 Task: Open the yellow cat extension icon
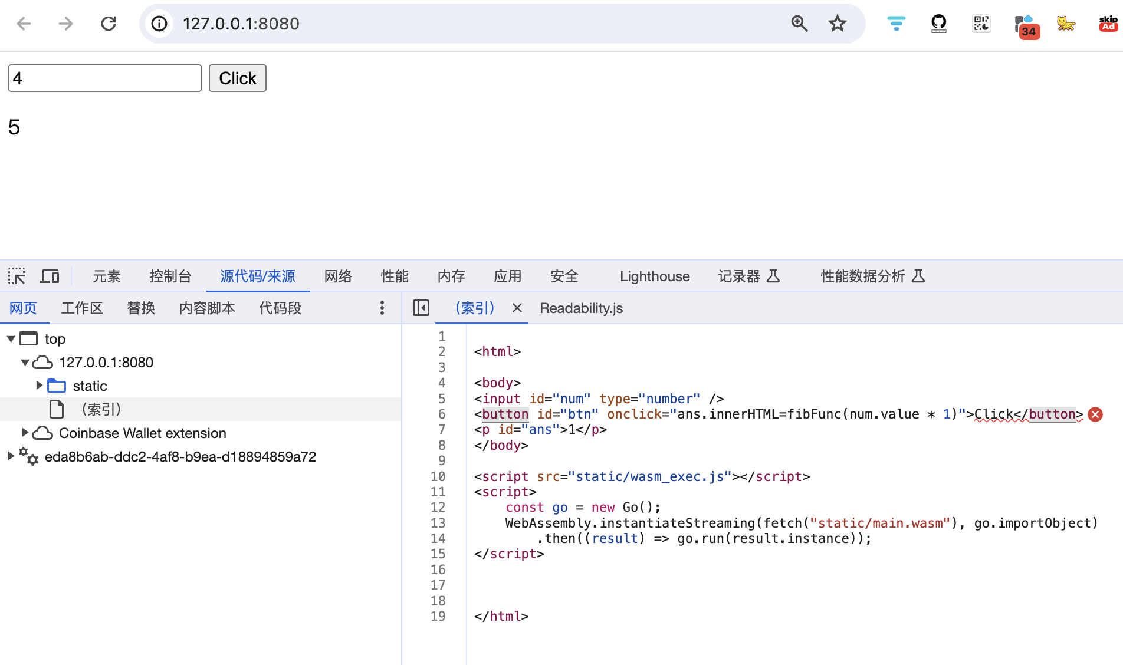[x=1066, y=24]
